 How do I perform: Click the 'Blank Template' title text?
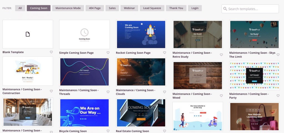tap(13, 52)
